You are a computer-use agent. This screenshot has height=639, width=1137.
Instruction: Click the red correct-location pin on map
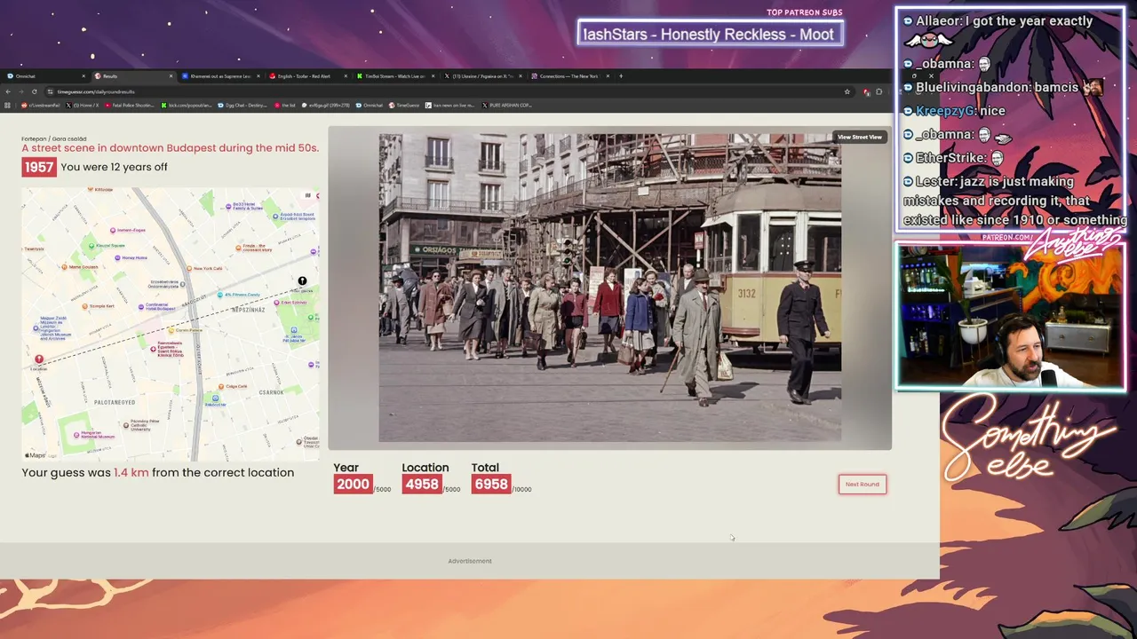pos(39,359)
